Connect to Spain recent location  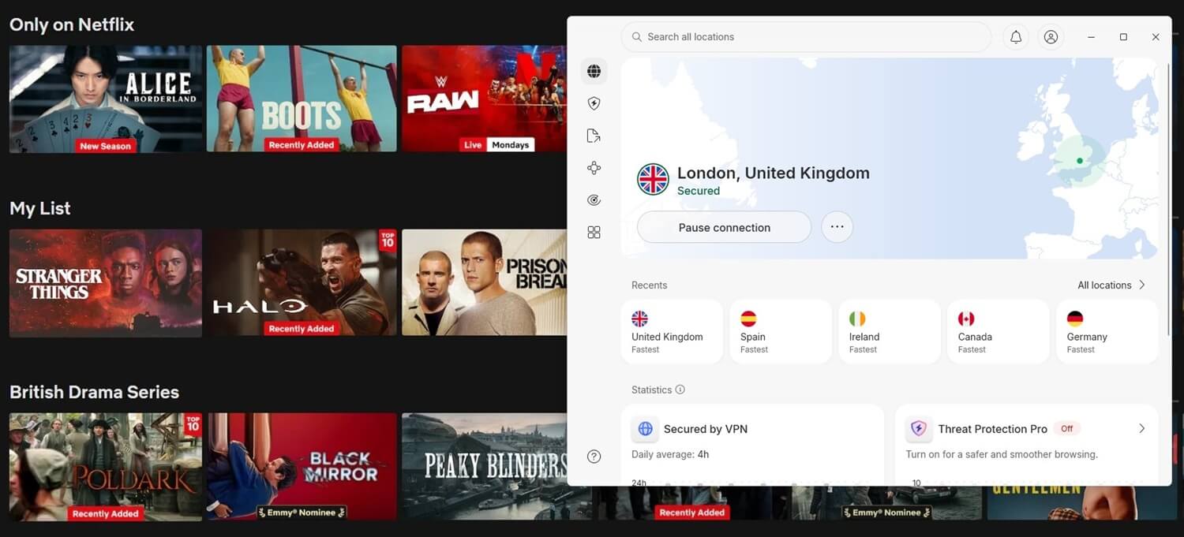click(x=781, y=331)
